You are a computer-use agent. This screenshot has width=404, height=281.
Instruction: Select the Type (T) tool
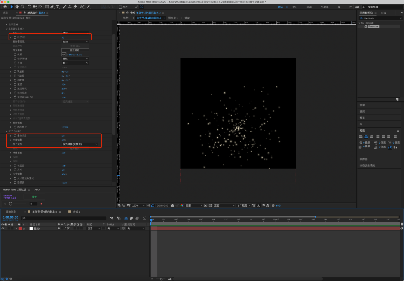[58, 7]
